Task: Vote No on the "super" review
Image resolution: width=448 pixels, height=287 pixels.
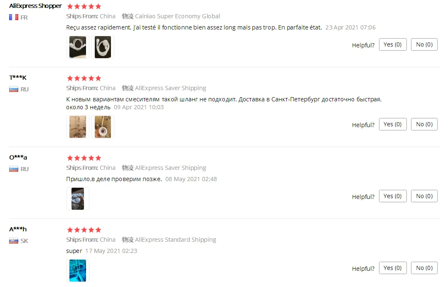Action: tap(424, 268)
